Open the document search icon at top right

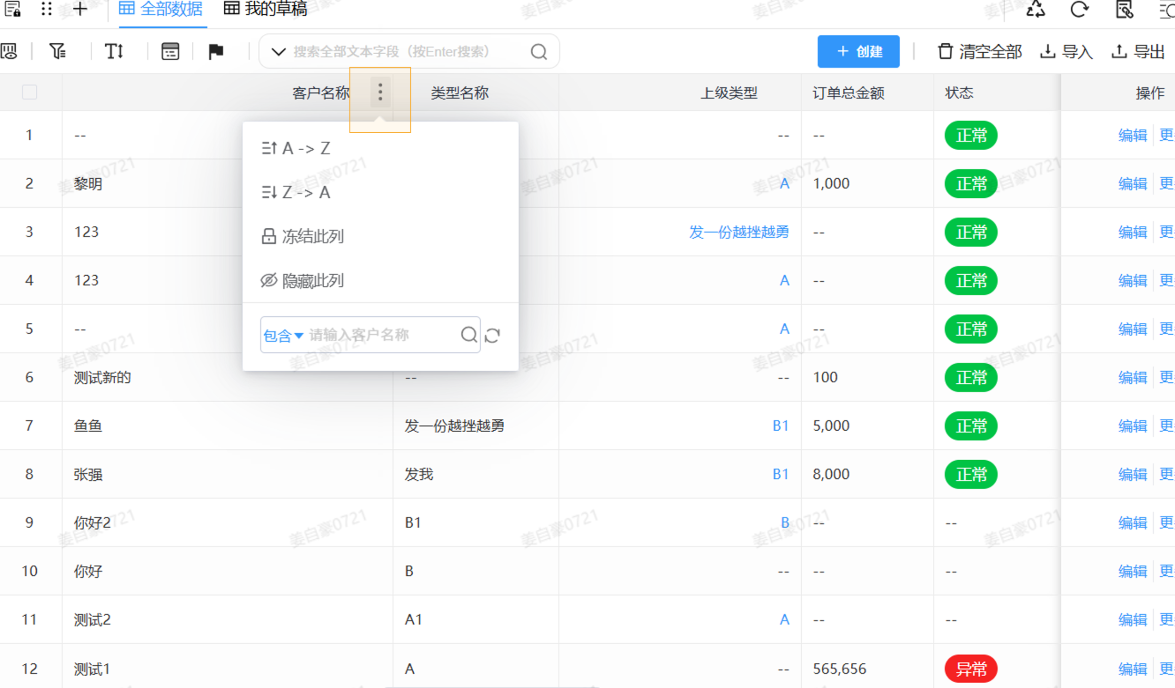tap(1124, 10)
